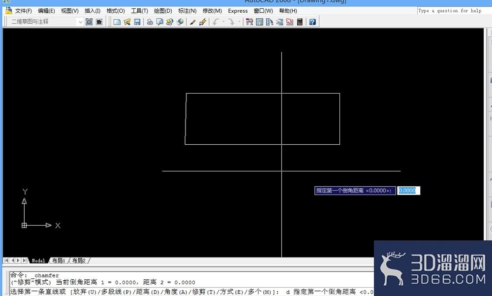492x296 pixels.
Task: Open the Workspace Settings gear icon
Action: point(89,22)
